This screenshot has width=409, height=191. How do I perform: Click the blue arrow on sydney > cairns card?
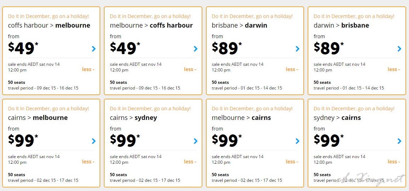[399, 141]
